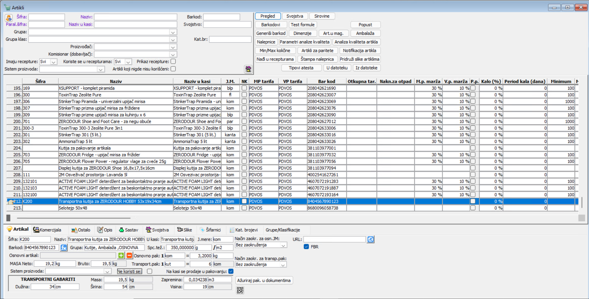589x299 pixels.
Task: Click the Artikli cart icon in the title bar
Action: pos(7,8)
